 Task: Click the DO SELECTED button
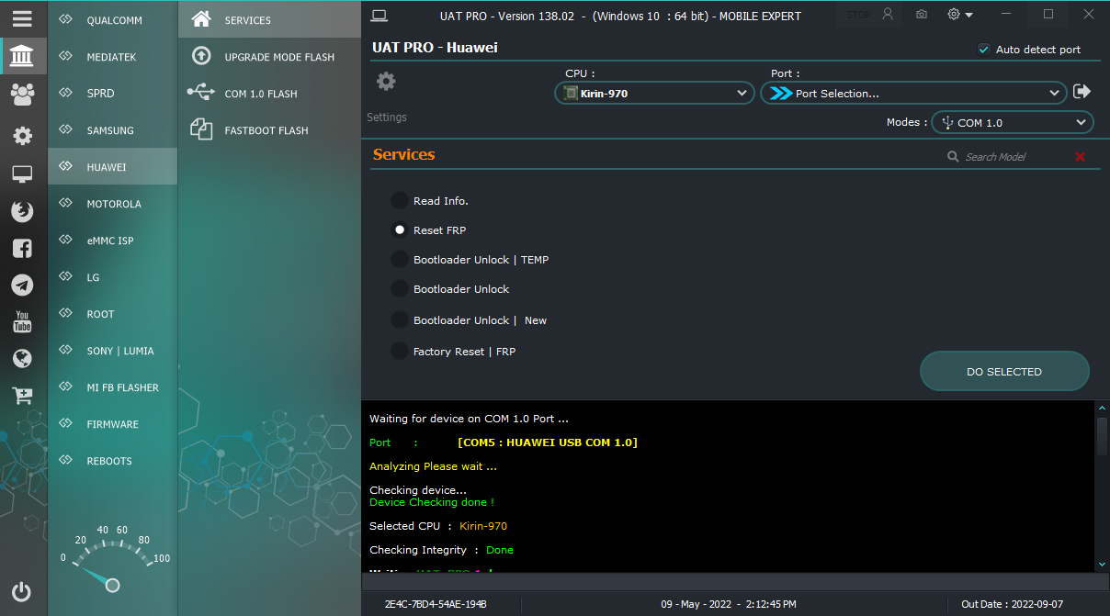point(1004,372)
